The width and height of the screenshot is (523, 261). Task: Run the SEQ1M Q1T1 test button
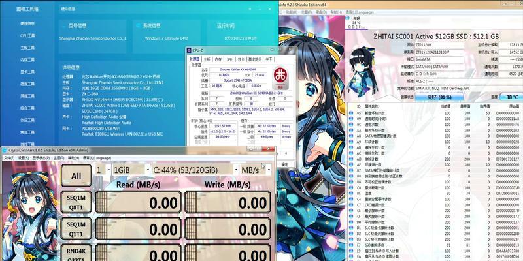[76, 229]
